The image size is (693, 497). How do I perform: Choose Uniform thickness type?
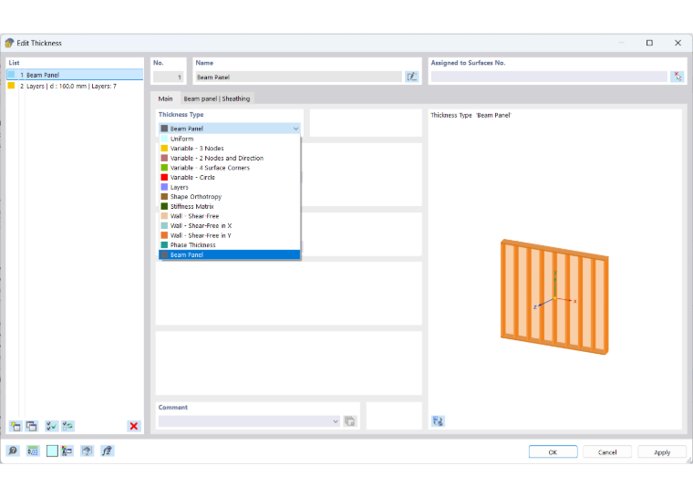click(230, 139)
